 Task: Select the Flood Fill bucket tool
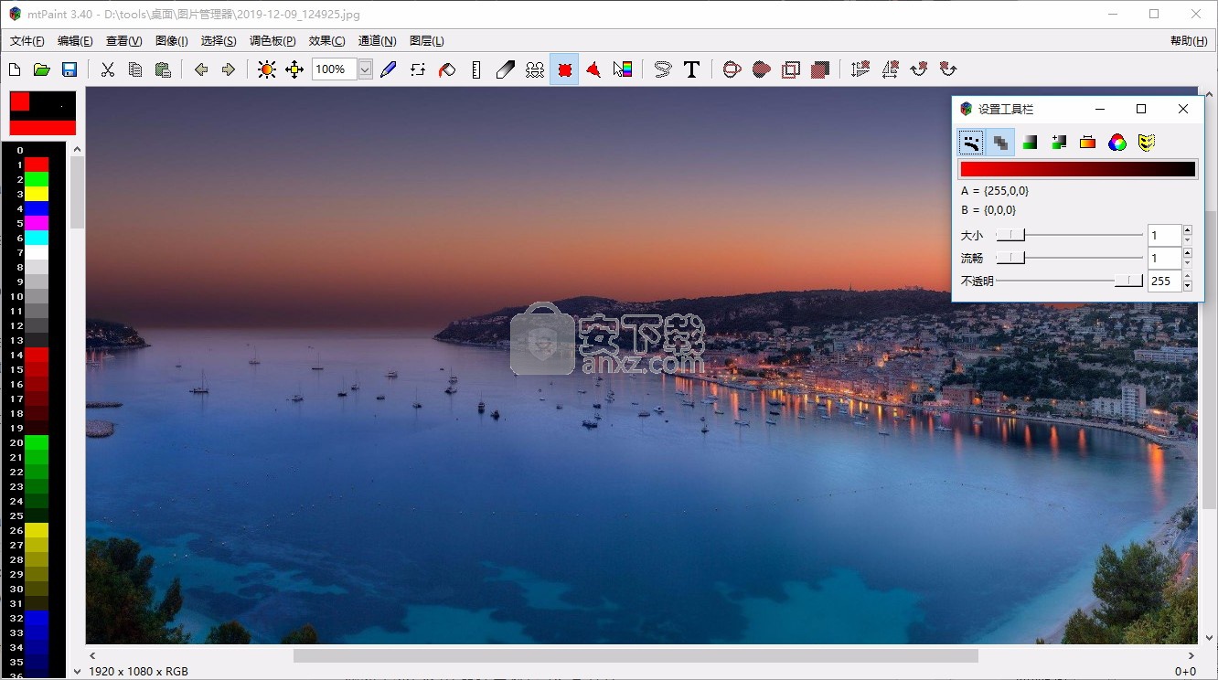coord(447,69)
